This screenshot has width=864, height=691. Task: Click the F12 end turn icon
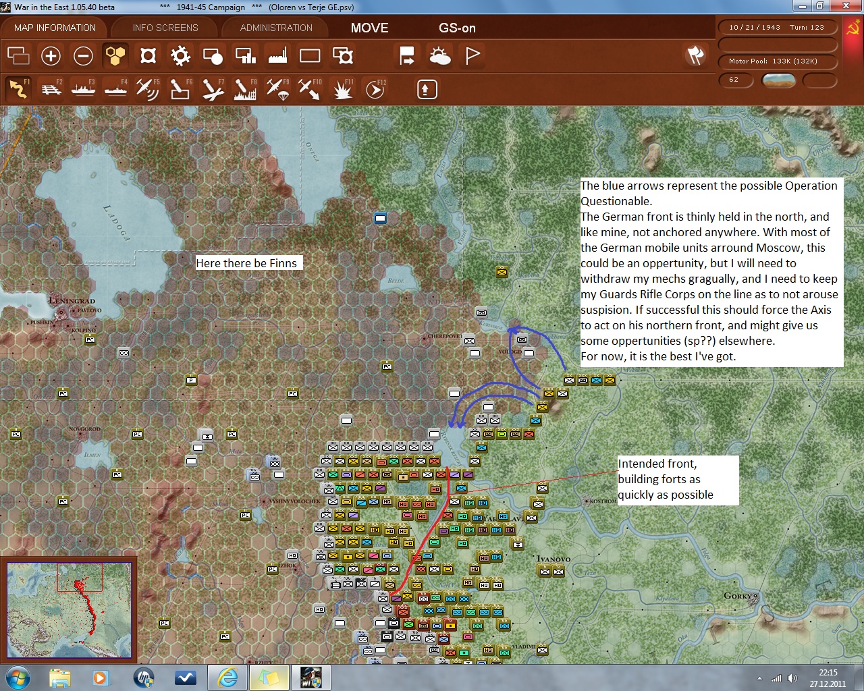[x=375, y=89]
